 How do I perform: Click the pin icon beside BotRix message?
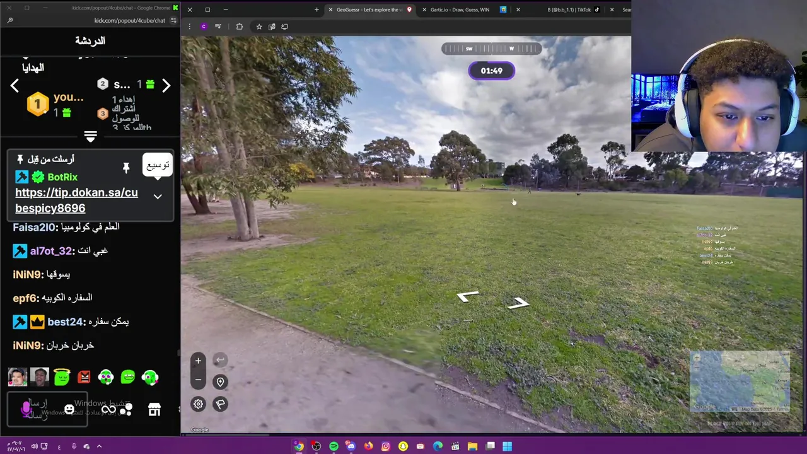[x=126, y=167]
